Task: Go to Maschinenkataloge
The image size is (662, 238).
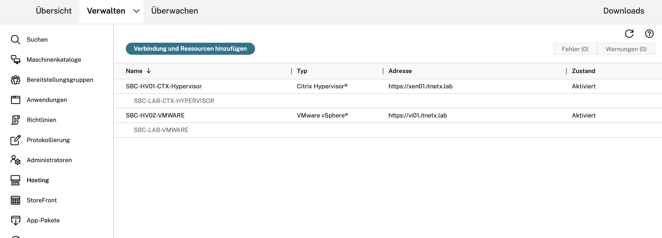Action: coord(54,60)
